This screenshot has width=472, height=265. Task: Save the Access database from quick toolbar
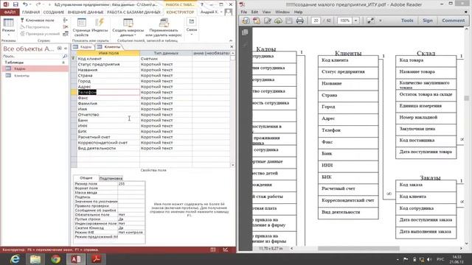pyautogui.click(x=15, y=4)
